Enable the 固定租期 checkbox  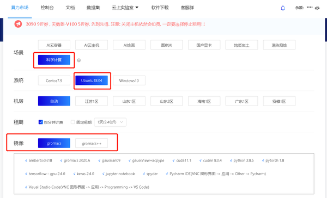coord(72,122)
